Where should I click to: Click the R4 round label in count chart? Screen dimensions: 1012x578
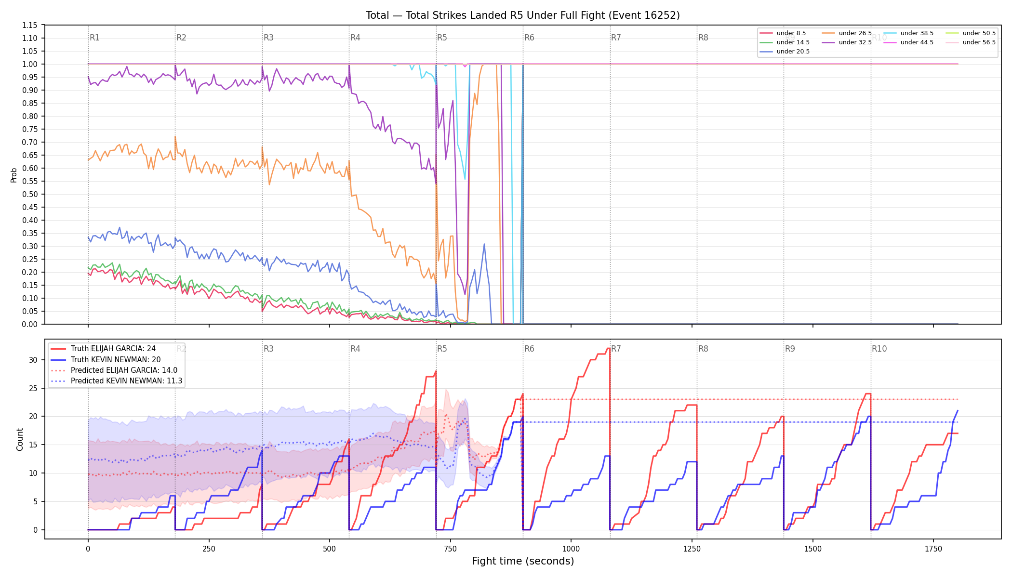pos(355,349)
